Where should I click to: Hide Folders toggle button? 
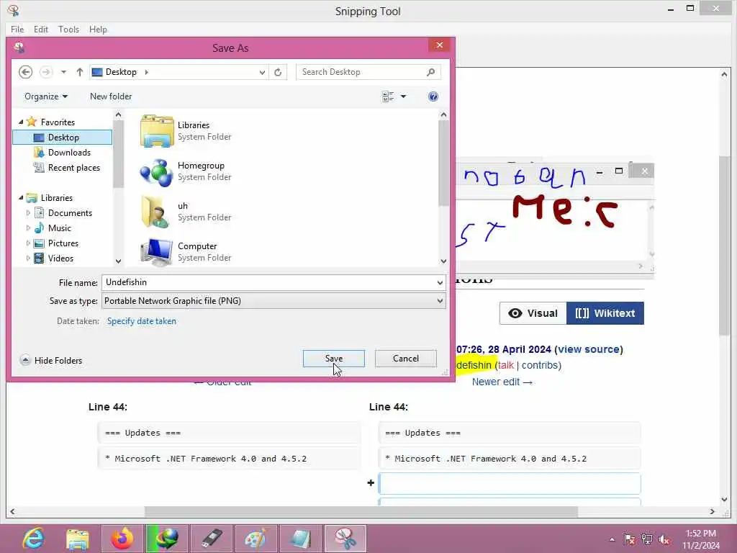pyautogui.click(x=51, y=361)
